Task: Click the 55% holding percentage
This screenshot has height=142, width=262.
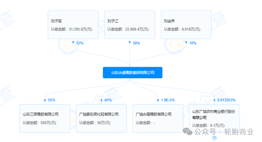Action: click(51, 100)
